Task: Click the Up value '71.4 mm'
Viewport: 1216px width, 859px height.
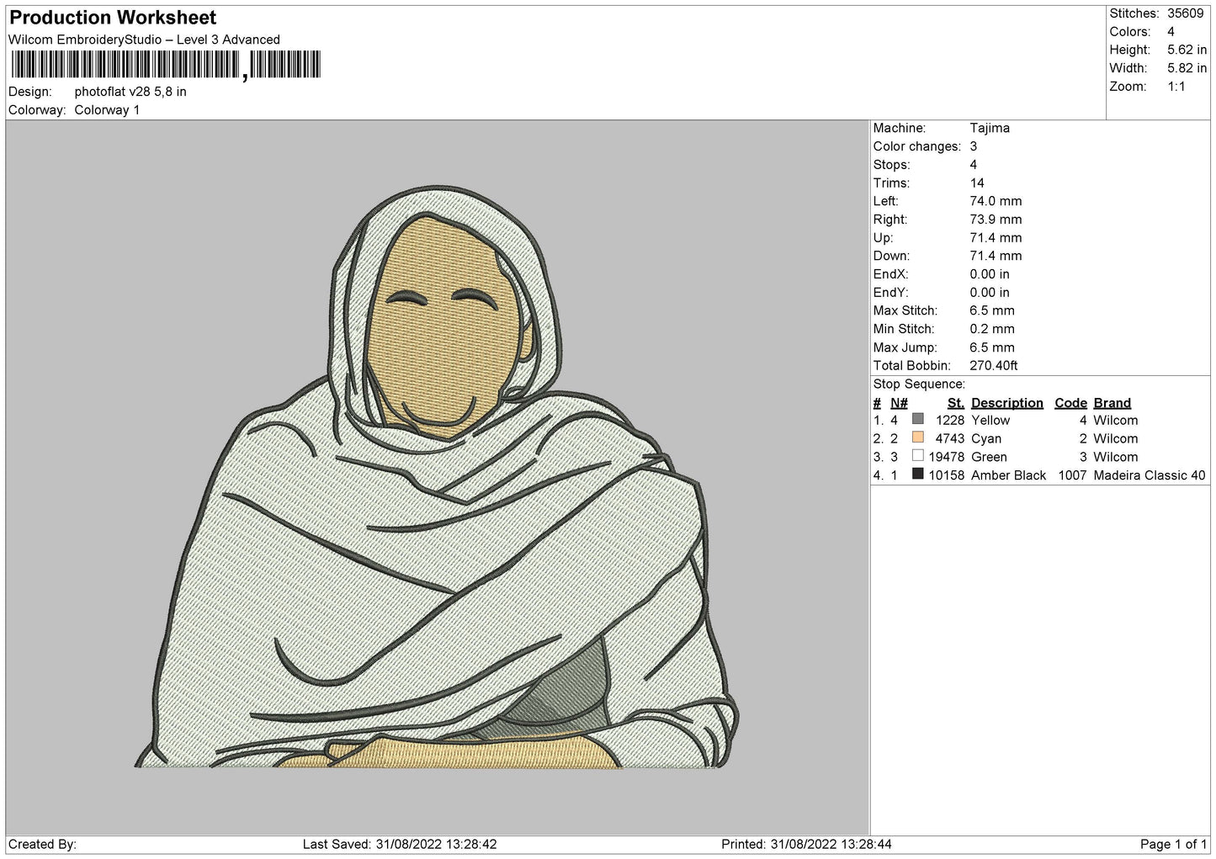Action: [996, 238]
